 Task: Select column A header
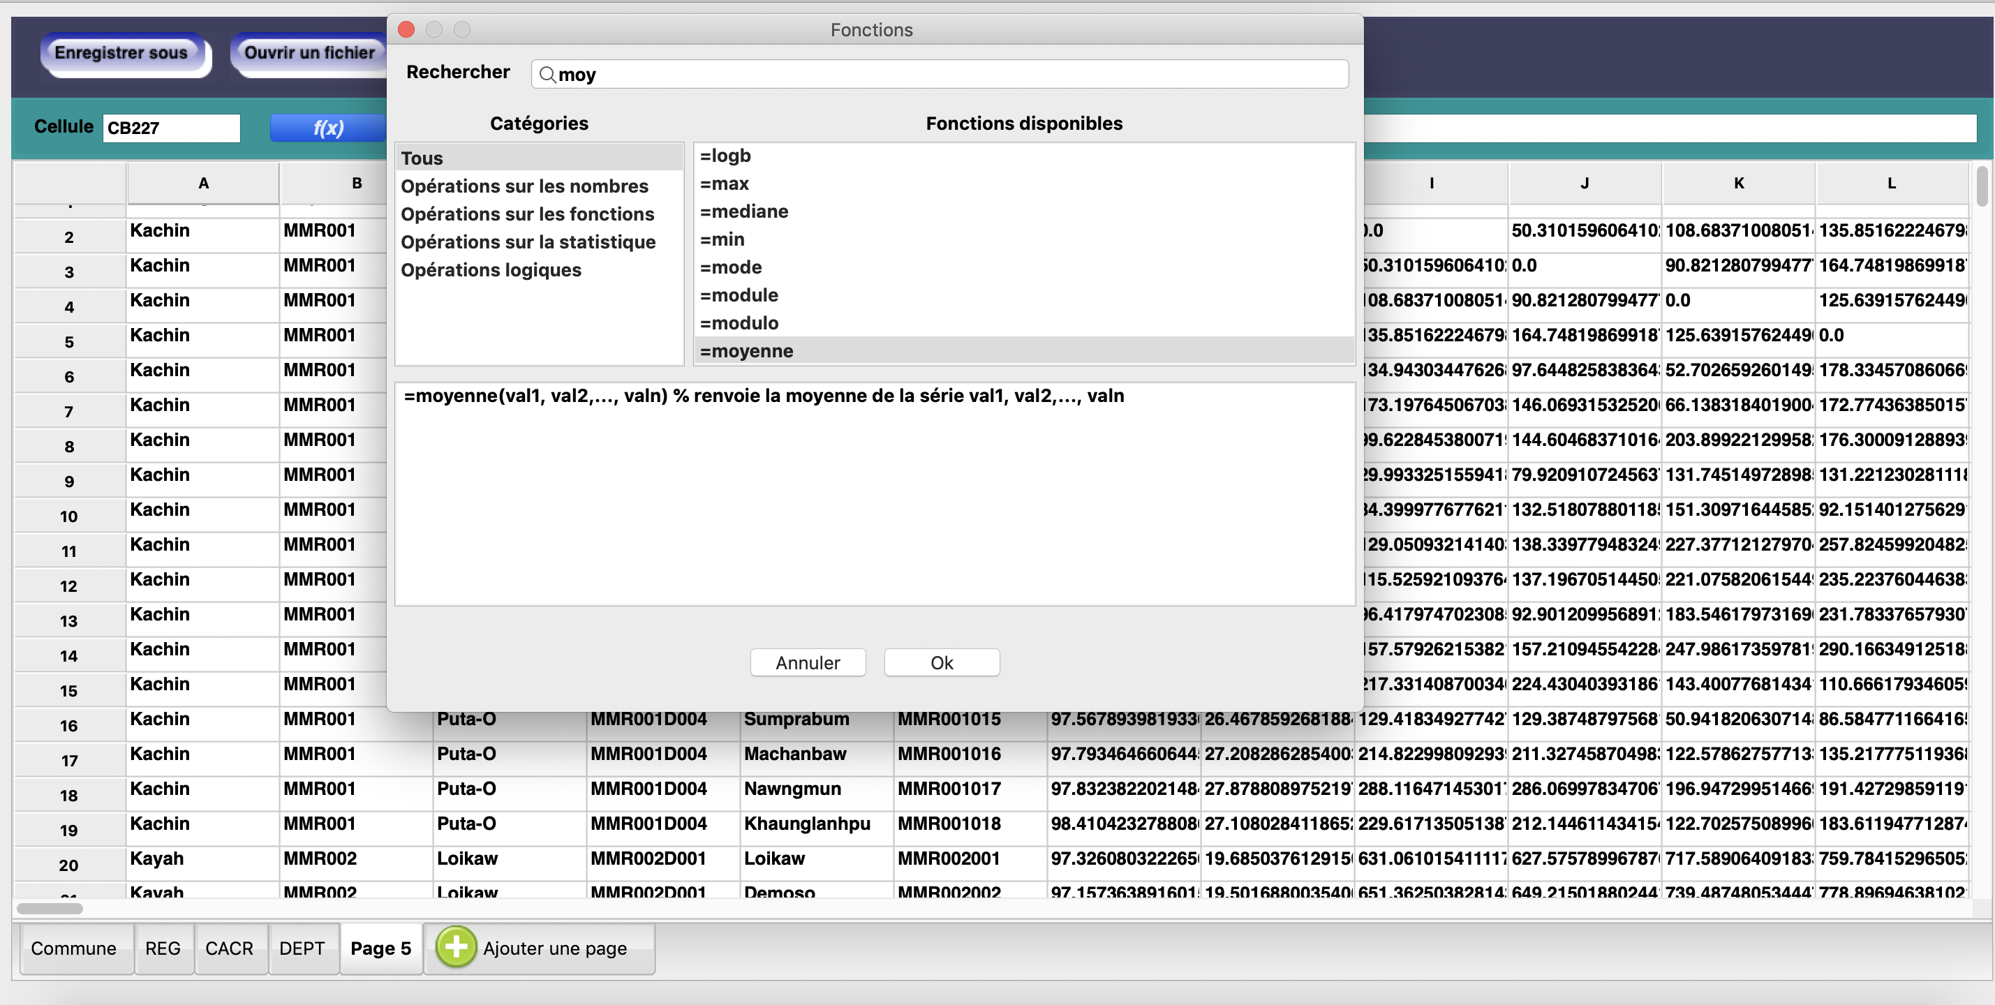coord(203,184)
